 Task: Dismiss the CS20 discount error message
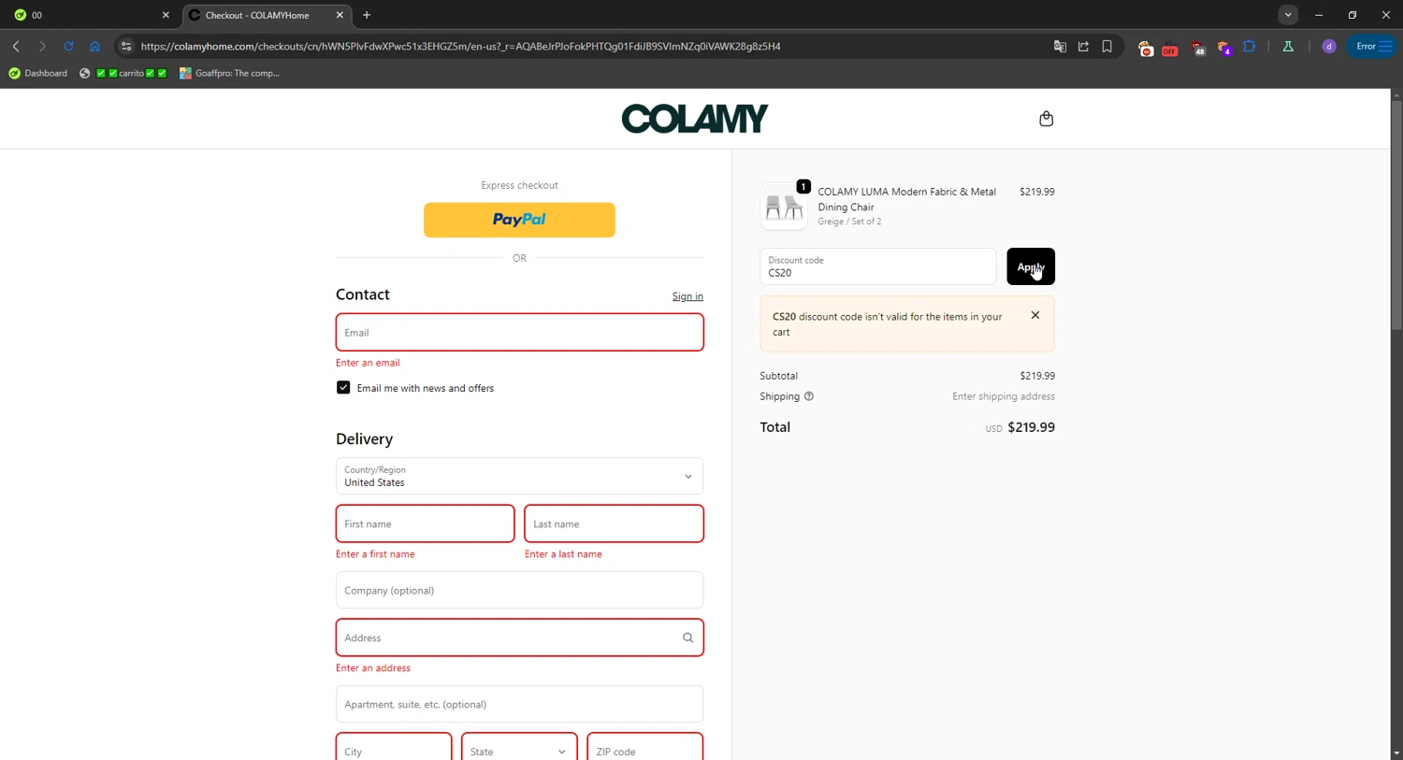tap(1035, 315)
